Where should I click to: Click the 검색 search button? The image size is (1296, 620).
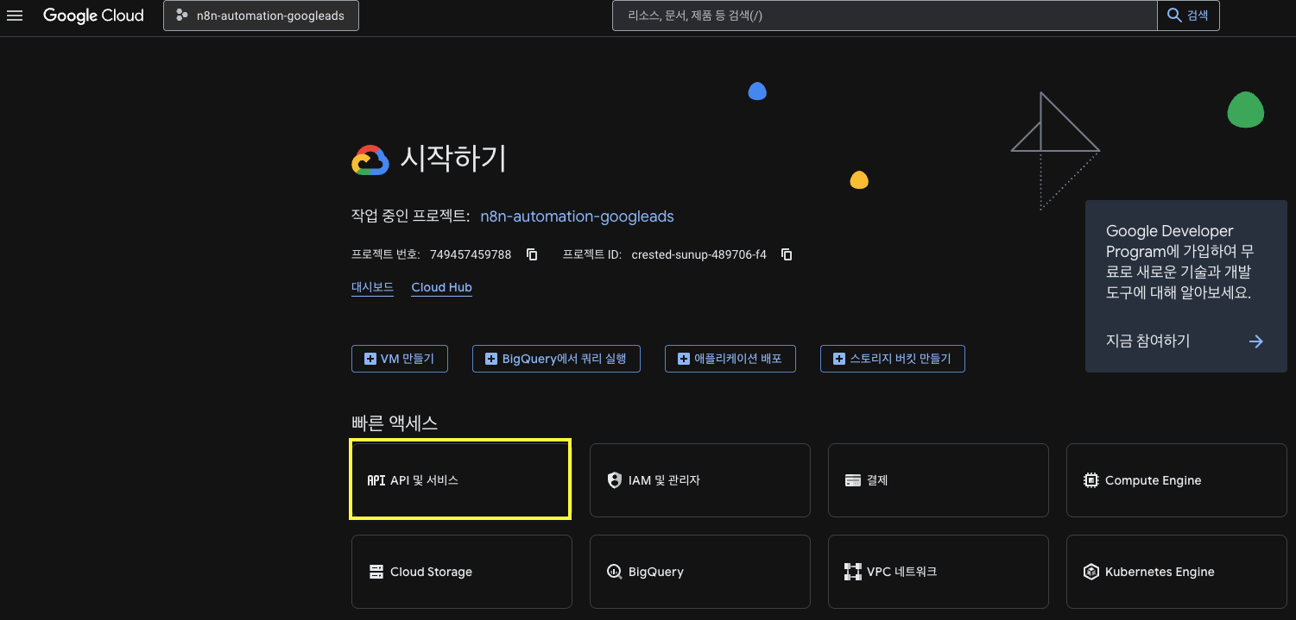coord(1188,16)
